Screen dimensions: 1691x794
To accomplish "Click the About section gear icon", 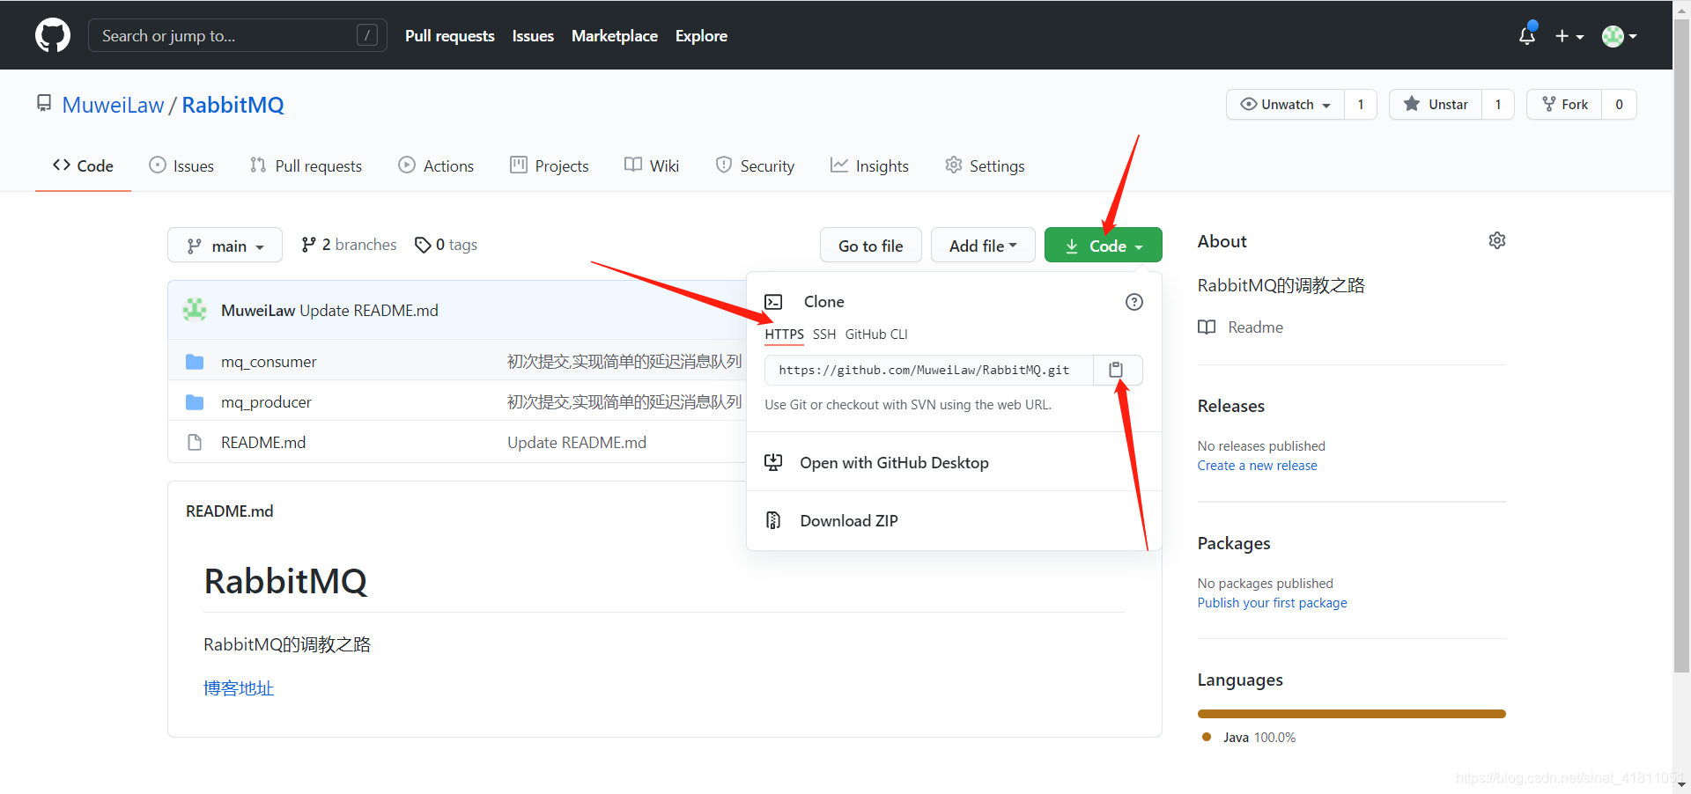I will pyautogui.click(x=1497, y=239).
